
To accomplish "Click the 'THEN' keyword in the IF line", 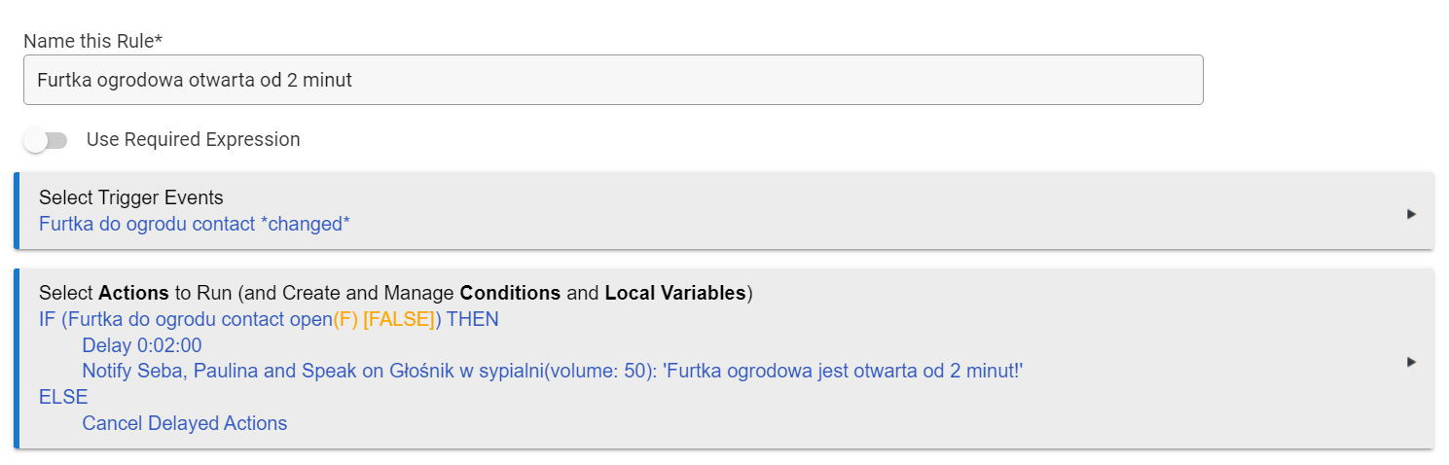I will coord(473,319).
